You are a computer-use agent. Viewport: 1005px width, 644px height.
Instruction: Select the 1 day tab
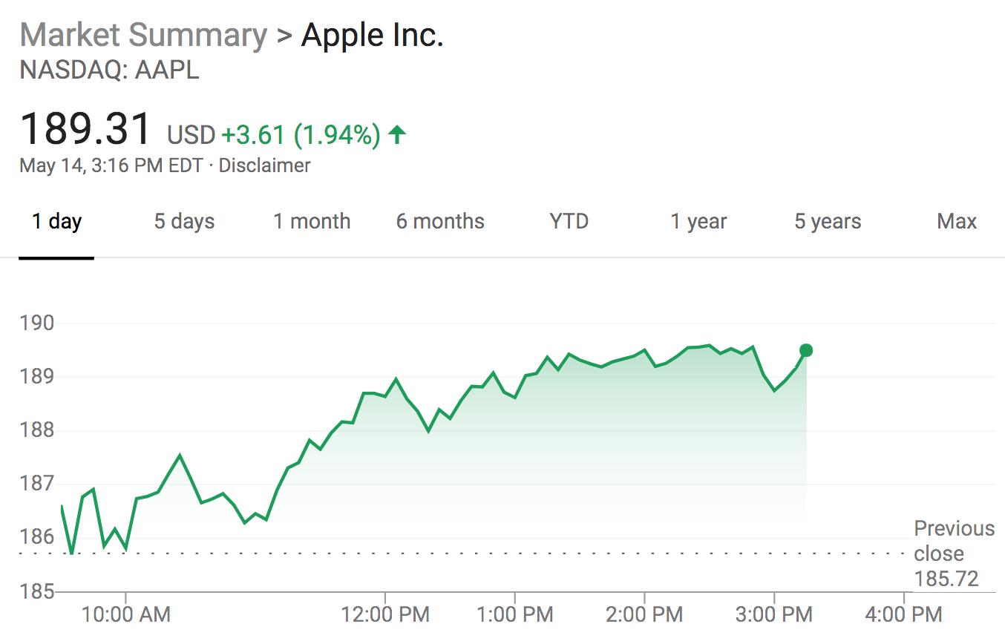click(x=56, y=221)
